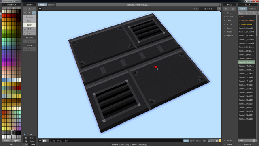Click the New model button
The height and width of the screenshot is (146, 259).
[254, 13]
